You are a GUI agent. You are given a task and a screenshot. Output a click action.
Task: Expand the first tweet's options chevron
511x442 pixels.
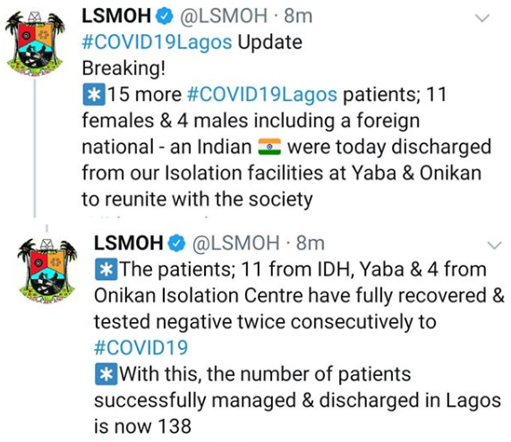[482, 18]
